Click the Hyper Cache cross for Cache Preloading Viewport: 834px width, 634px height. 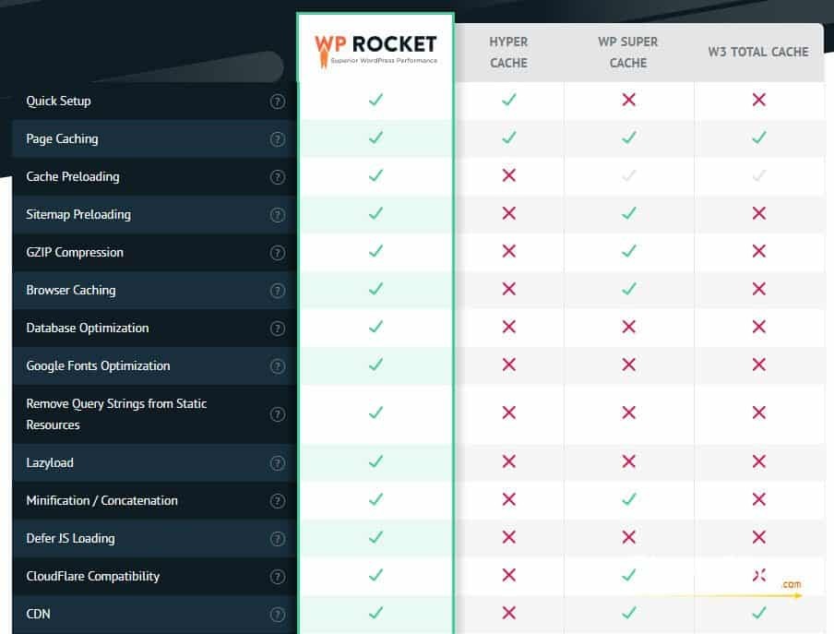pos(508,175)
